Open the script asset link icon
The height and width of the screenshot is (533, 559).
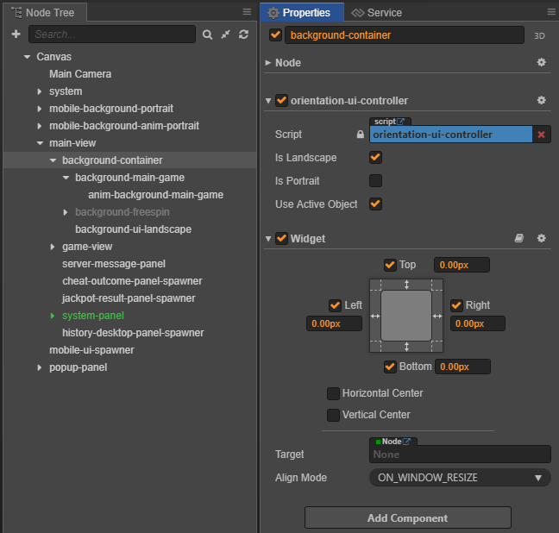click(401, 122)
